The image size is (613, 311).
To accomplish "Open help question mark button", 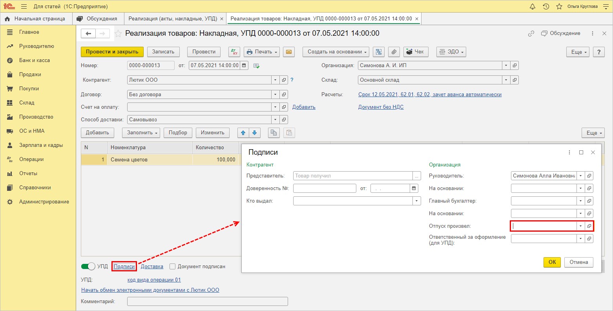I will click(598, 52).
